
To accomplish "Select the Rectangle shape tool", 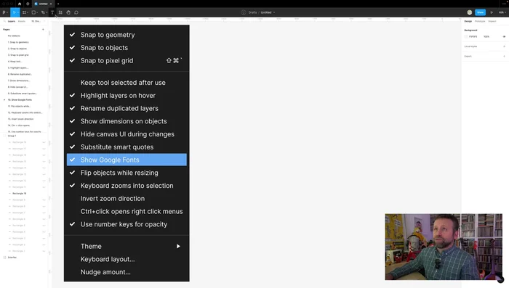I will [x=33, y=12].
